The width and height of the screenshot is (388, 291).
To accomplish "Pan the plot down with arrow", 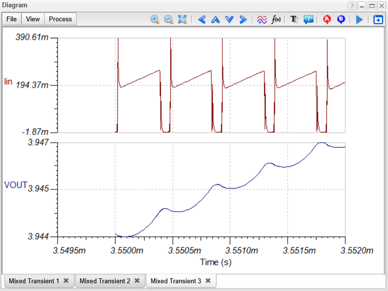I will click(x=230, y=19).
